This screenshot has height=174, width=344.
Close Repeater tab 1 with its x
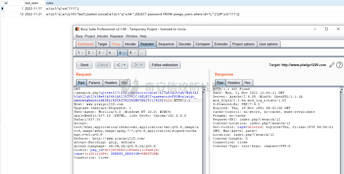click(x=83, y=53)
